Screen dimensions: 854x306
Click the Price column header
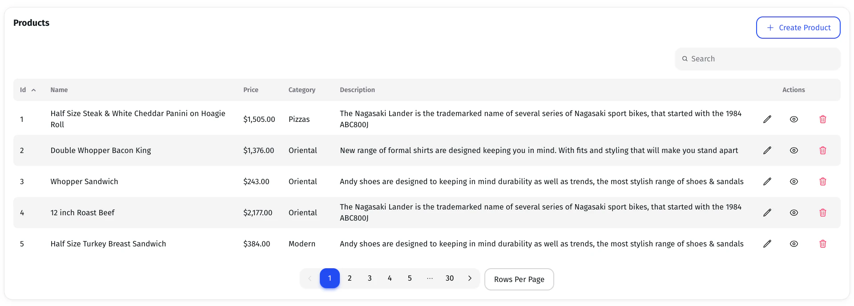251,90
